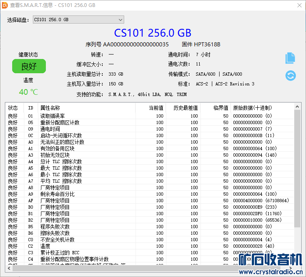Select the 剩余寿命百分比 row
Viewport: 306px width, 277px height.
(x=149, y=194)
